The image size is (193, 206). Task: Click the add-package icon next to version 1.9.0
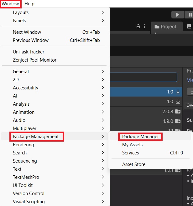pos(178,121)
